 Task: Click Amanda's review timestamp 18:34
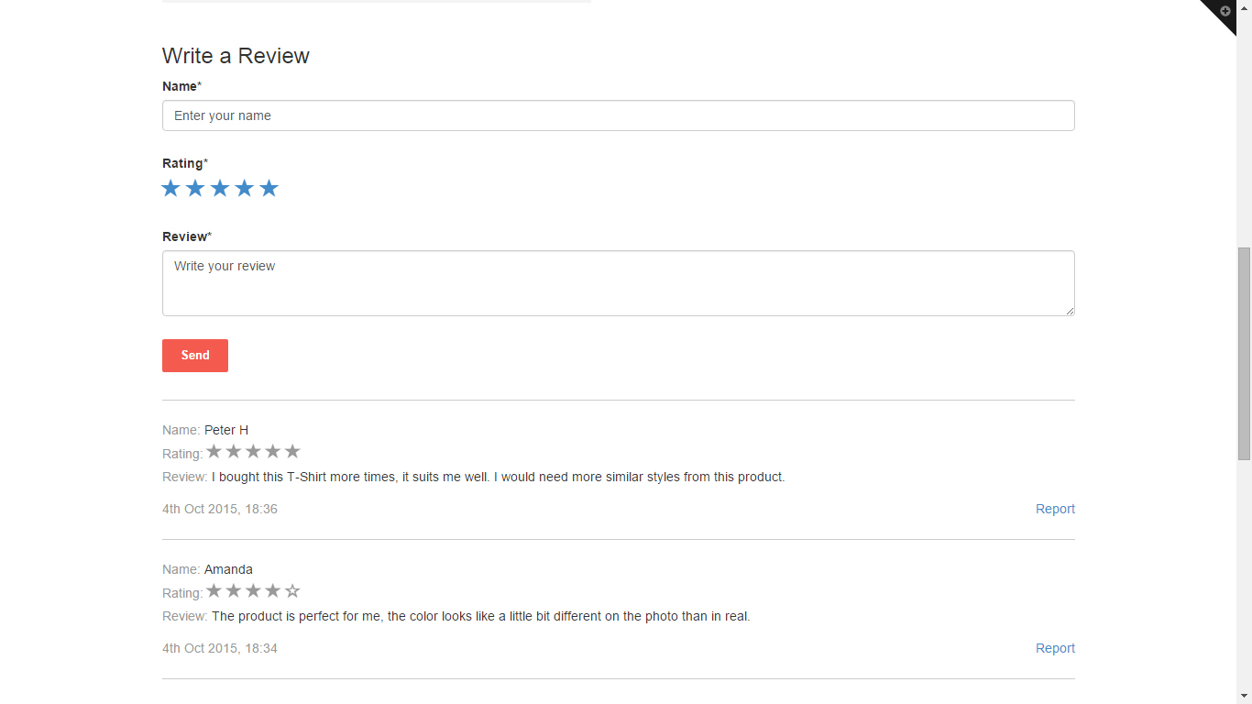220,648
